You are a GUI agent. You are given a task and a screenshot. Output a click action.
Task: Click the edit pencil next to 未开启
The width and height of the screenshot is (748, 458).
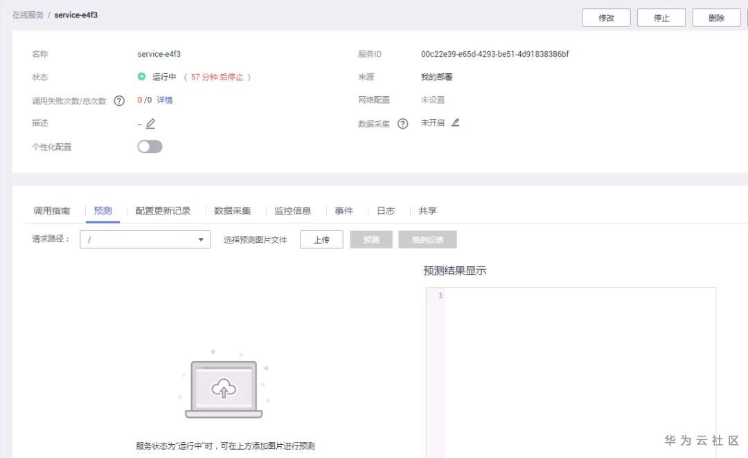[x=456, y=122]
